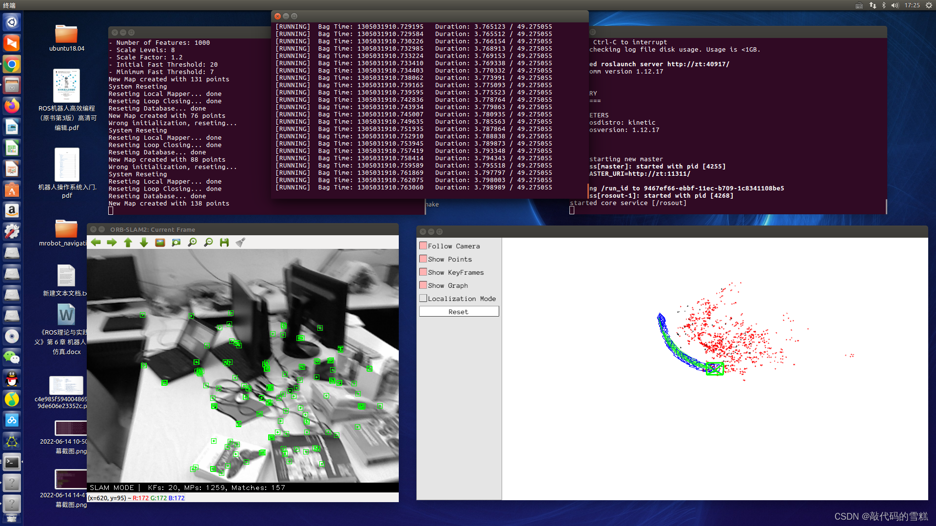Toggle the Show Graph checkbox
936x526 pixels.
[424, 285]
